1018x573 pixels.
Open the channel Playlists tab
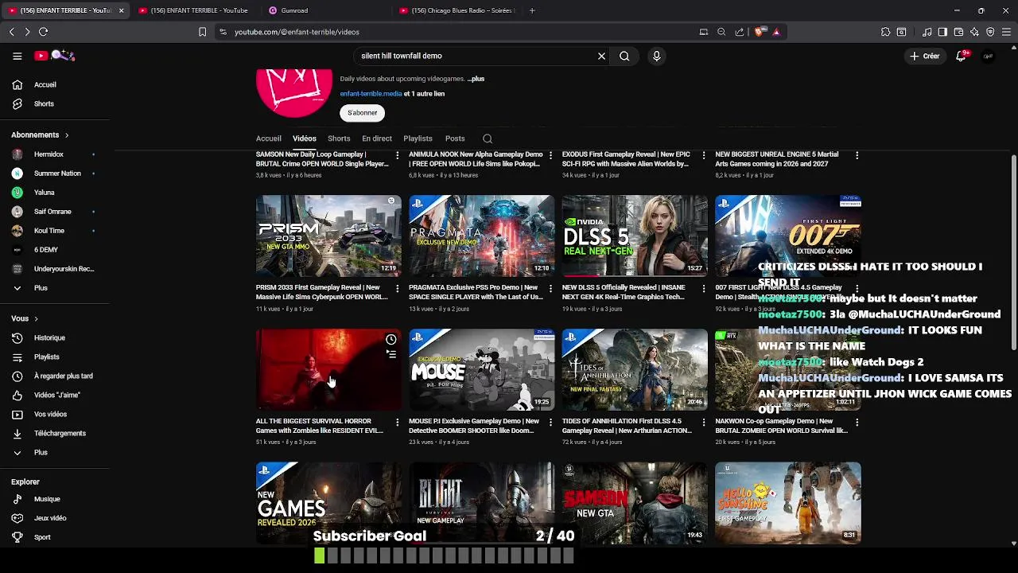(x=418, y=138)
